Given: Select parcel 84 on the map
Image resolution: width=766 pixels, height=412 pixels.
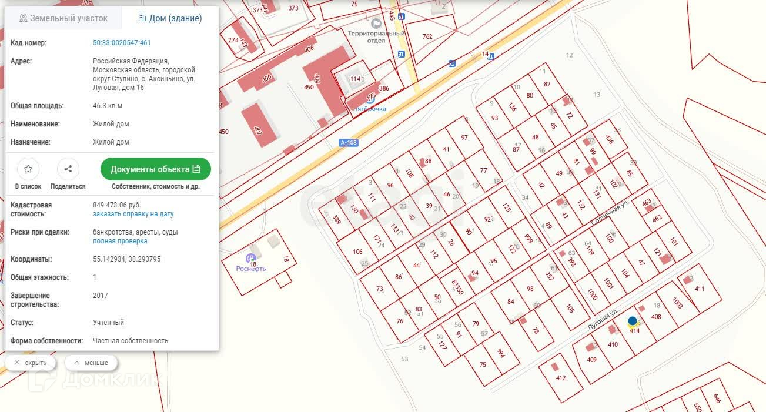Looking at the screenshot, I should tap(510, 302).
